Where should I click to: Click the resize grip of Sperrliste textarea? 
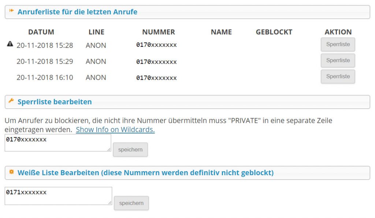point(109,149)
